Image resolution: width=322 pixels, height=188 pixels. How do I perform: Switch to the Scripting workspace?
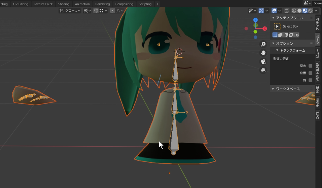click(145, 4)
